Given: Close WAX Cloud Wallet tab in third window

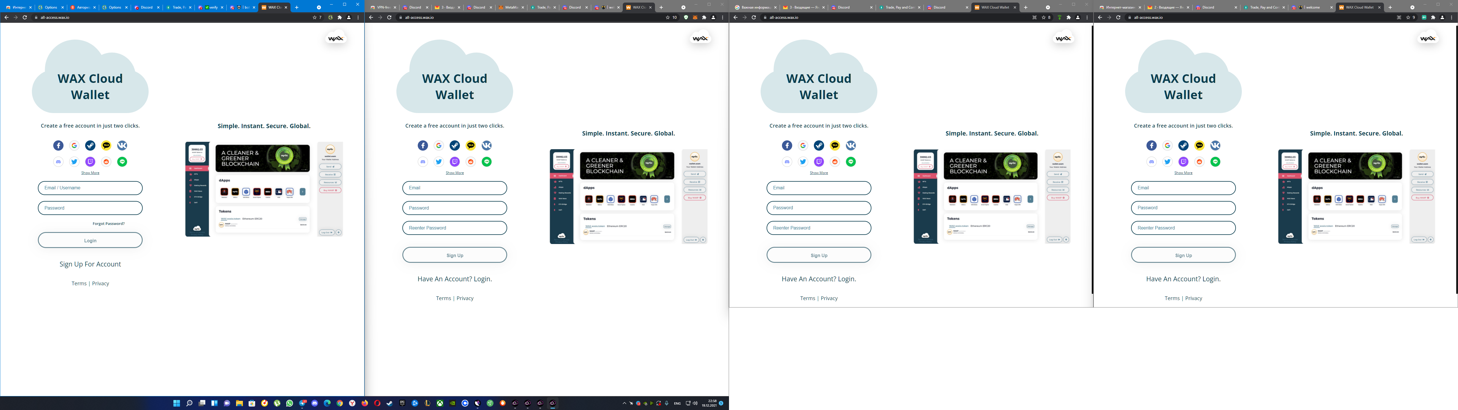Looking at the screenshot, I should pyautogui.click(x=1015, y=7).
